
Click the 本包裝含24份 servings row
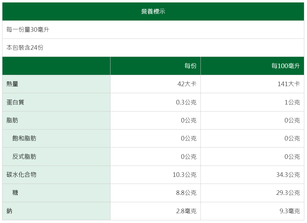25,48
